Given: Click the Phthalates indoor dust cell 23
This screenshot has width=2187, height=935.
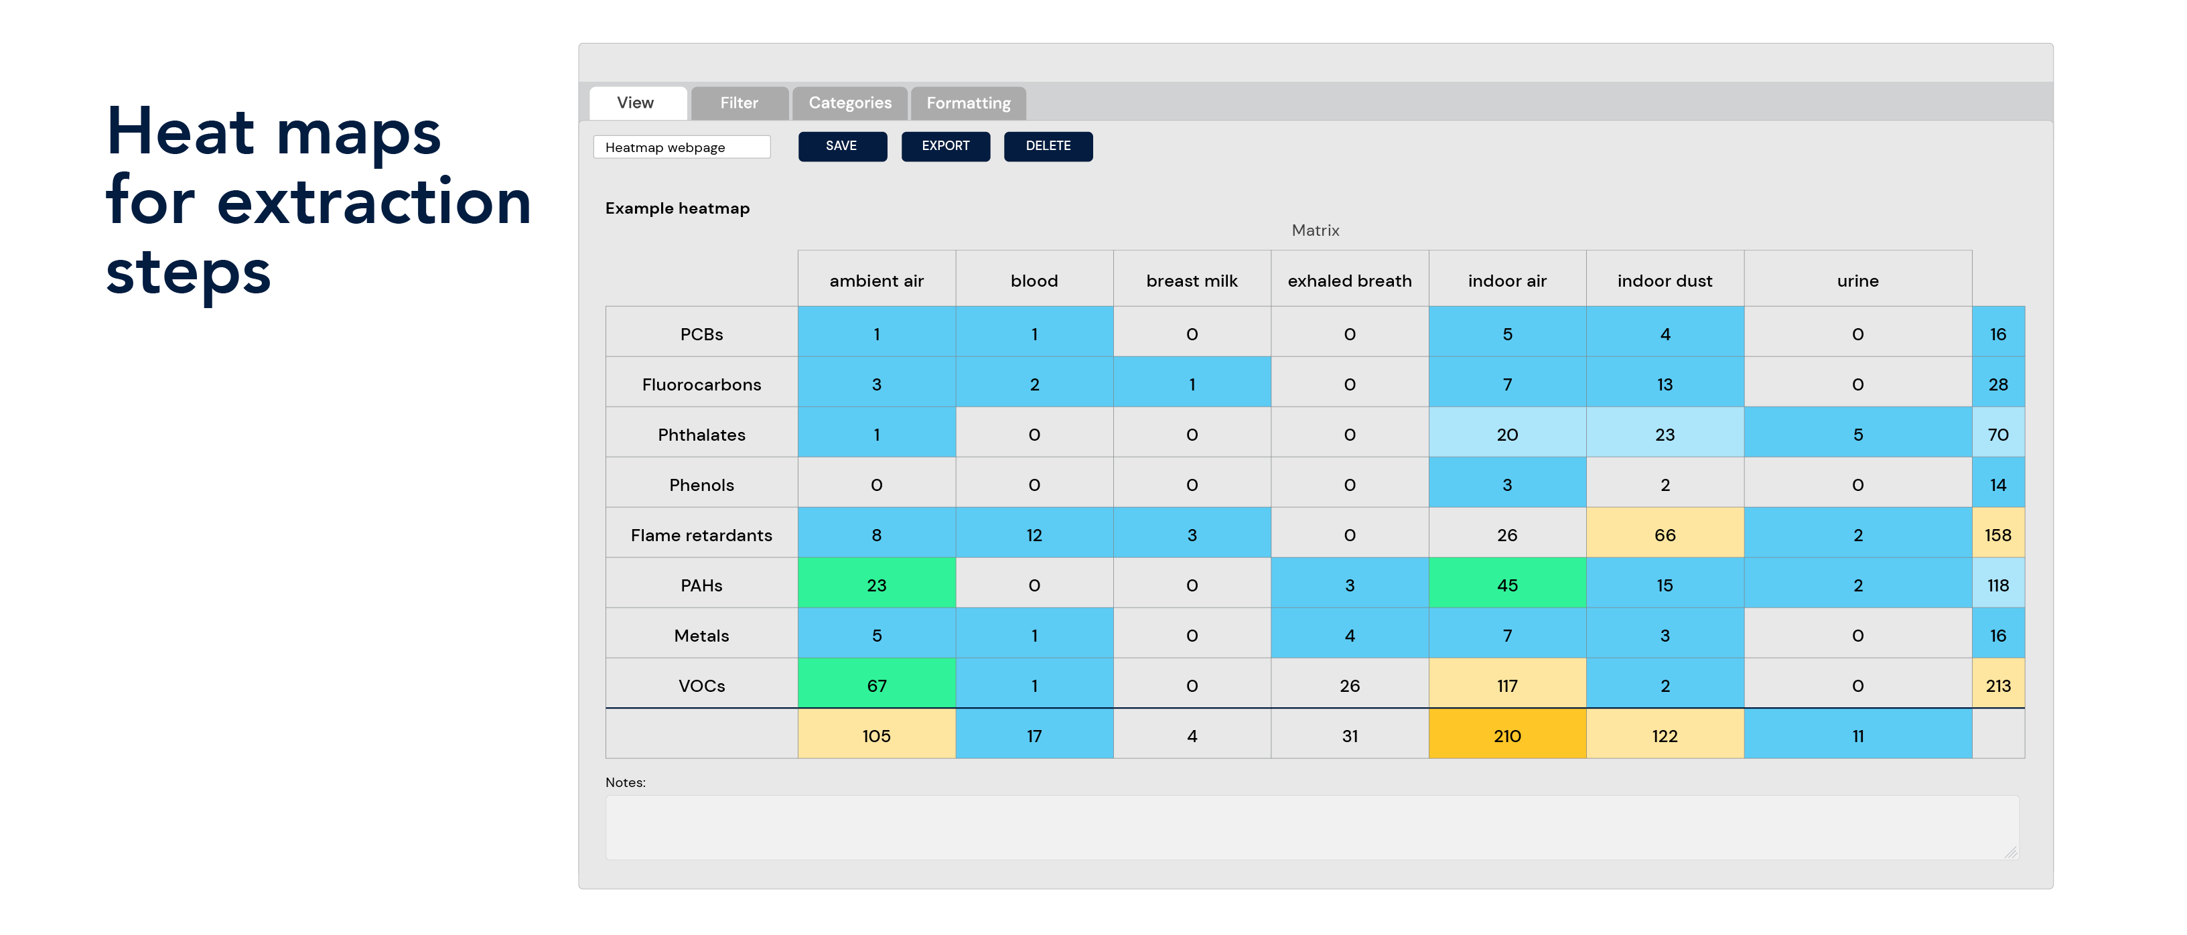Looking at the screenshot, I should point(1664,434).
